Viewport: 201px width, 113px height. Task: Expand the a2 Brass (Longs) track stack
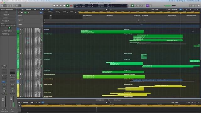tap(20, 92)
